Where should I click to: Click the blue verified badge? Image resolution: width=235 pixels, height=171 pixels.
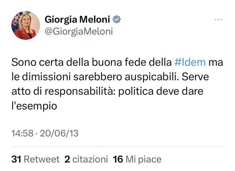click(x=117, y=19)
